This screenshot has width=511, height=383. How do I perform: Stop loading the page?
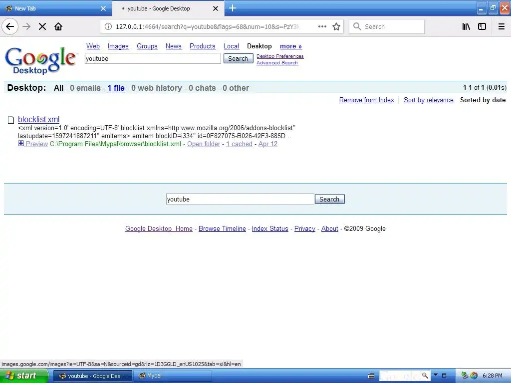tap(42, 26)
